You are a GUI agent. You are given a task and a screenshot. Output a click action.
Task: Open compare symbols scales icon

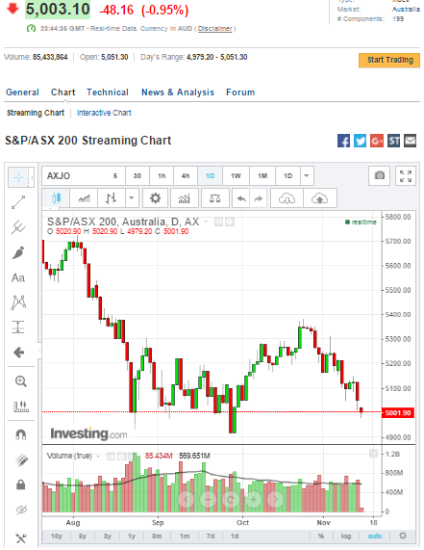[214, 198]
